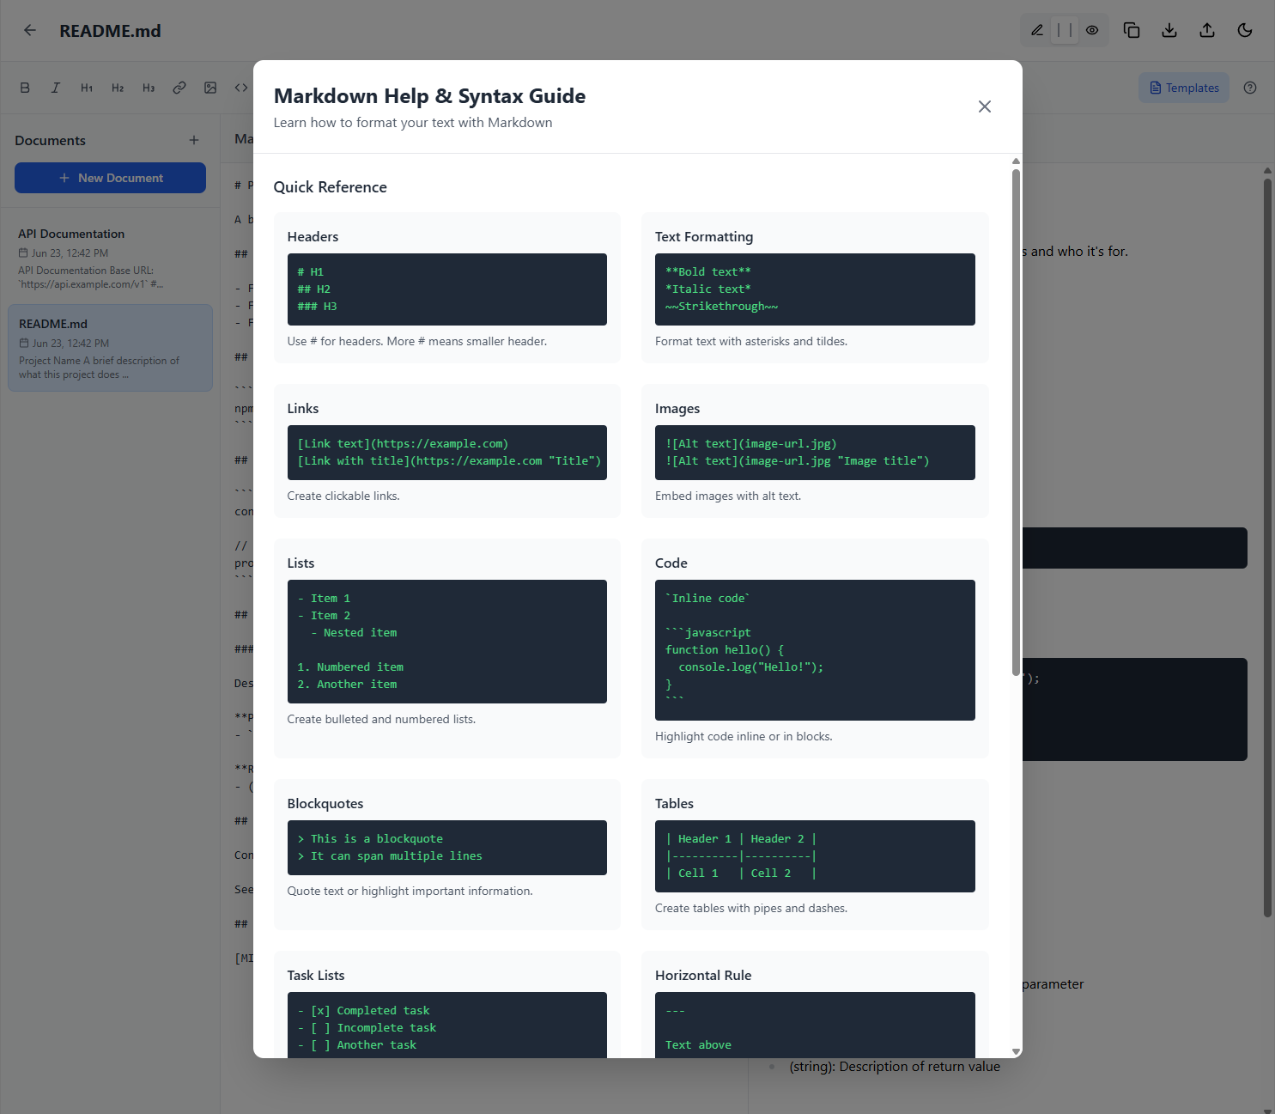
Task: Click the Tables code example block
Action: (815, 856)
